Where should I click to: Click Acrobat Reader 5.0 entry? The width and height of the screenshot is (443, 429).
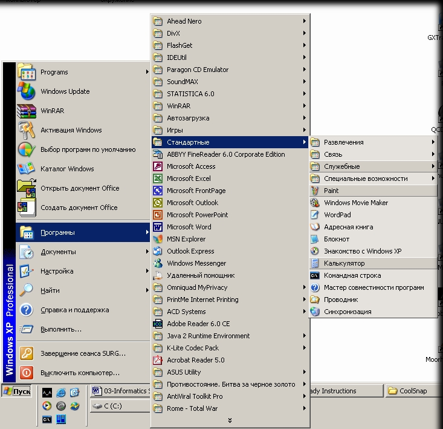[230, 360]
